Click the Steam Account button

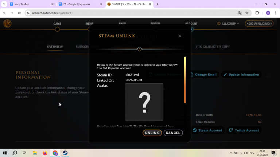click(x=207, y=130)
